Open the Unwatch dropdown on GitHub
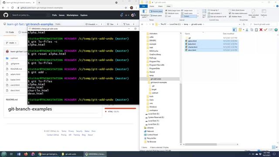The width and height of the screenshot is (279, 157). point(91,24)
